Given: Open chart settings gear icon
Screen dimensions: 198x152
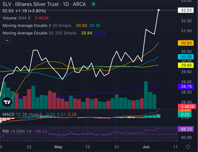Looking at the screenshot, I should 188,147.
